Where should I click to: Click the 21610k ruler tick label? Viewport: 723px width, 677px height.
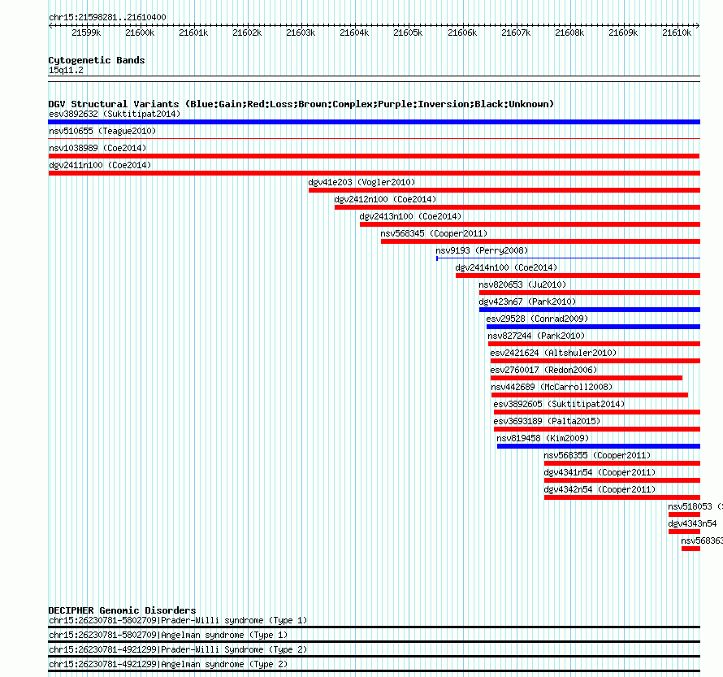[x=677, y=33]
